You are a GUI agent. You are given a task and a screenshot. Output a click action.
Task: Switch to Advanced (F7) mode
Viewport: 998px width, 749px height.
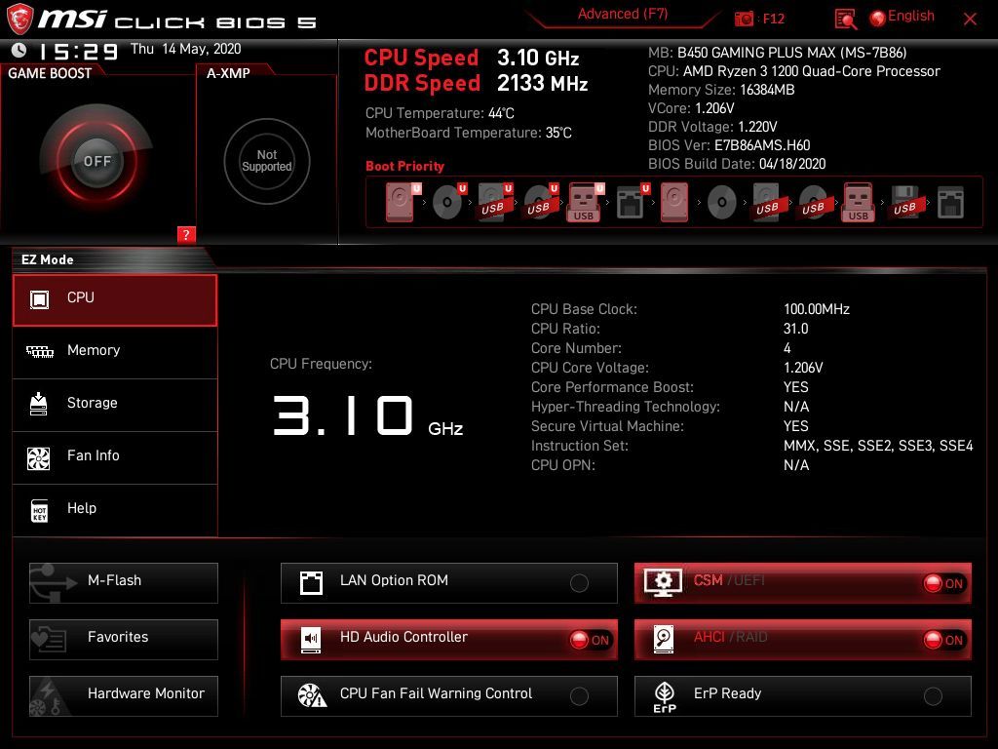(x=623, y=14)
